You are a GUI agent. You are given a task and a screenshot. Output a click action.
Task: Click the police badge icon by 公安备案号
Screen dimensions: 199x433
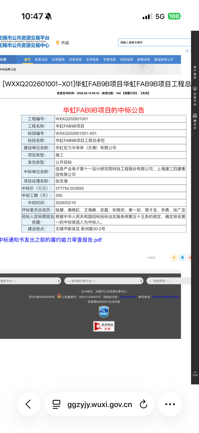point(59,296)
